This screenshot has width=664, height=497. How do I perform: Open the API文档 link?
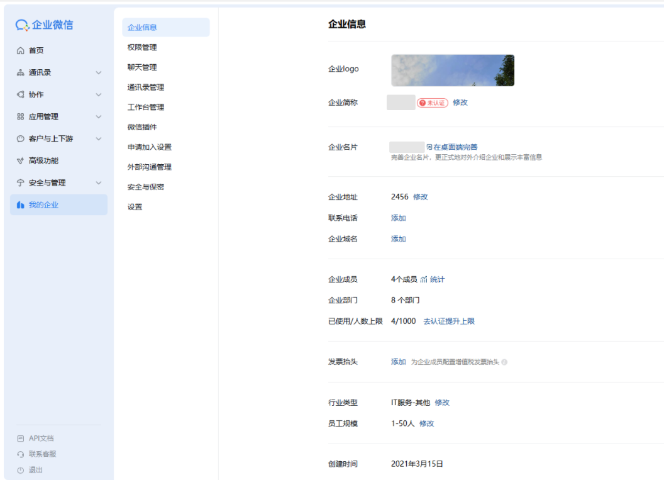41,438
